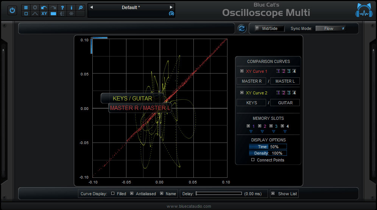Image resolution: width=377 pixels, height=210 pixels.
Task: Expand memory slot 1 down arrow
Action: [x=251, y=132]
